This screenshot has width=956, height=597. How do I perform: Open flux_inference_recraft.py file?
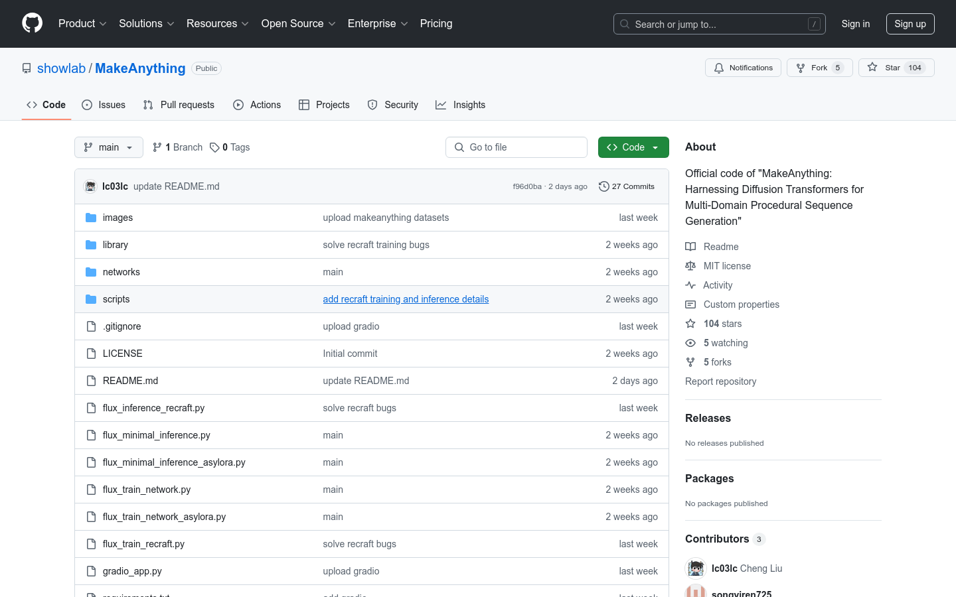153,408
